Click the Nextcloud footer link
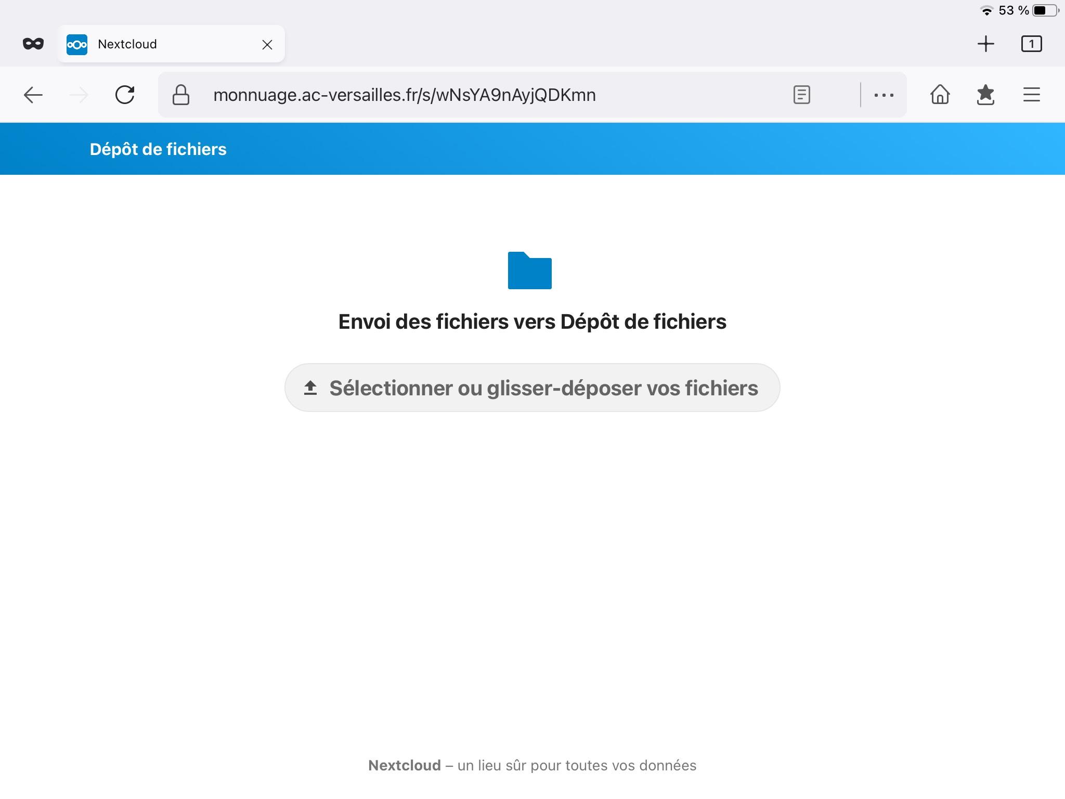 pyautogui.click(x=404, y=765)
